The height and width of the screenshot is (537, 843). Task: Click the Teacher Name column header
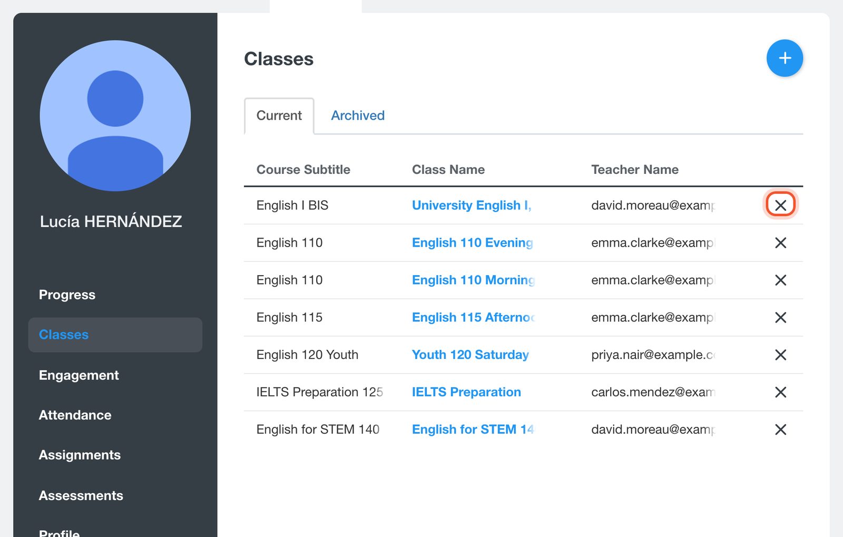pyautogui.click(x=635, y=170)
